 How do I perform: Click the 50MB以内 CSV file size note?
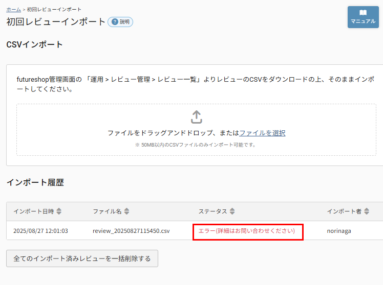click(x=195, y=145)
